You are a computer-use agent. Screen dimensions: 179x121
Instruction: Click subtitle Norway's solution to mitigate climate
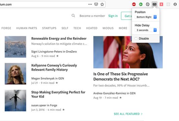(59, 44)
